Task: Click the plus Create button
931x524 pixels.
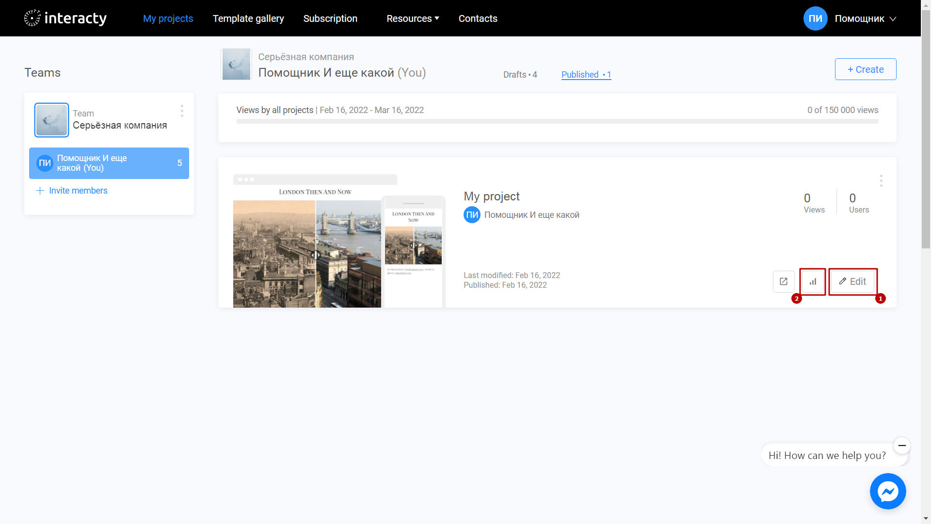Action: click(x=866, y=69)
